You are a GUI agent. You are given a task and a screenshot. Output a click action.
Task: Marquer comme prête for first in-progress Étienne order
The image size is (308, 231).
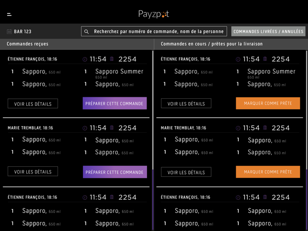click(268, 103)
